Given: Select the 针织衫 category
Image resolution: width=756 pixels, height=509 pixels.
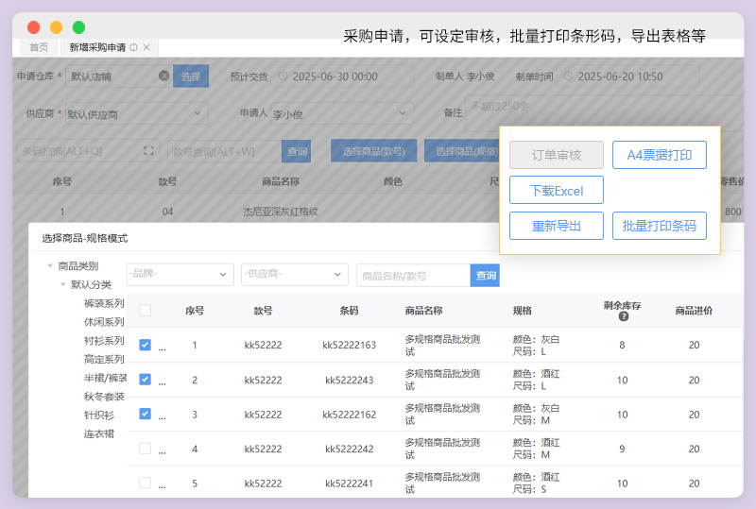Looking at the screenshot, I should pyautogui.click(x=99, y=415).
